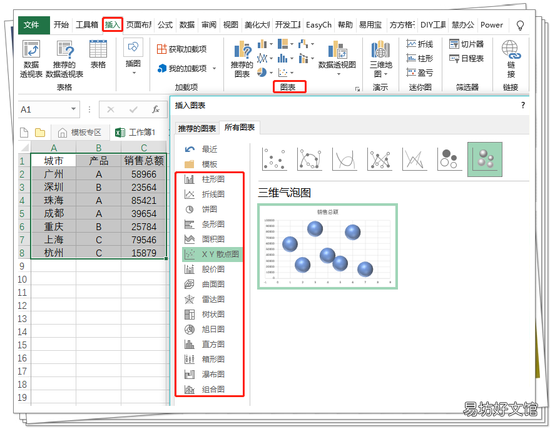
Task: Select the Insert (插入) ribbon tab
Action: pyautogui.click(x=113, y=25)
